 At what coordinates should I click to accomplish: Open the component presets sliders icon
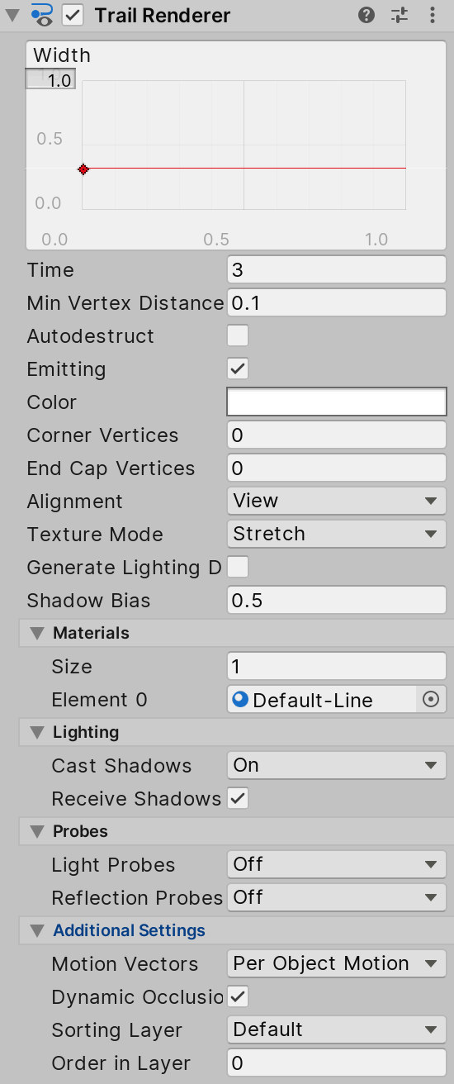pyautogui.click(x=400, y=15)
